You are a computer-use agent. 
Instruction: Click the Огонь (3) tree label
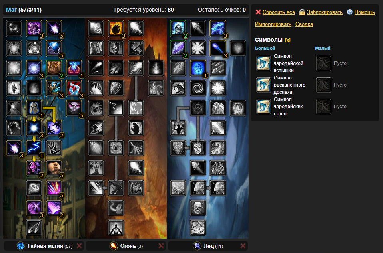point(132,246)
